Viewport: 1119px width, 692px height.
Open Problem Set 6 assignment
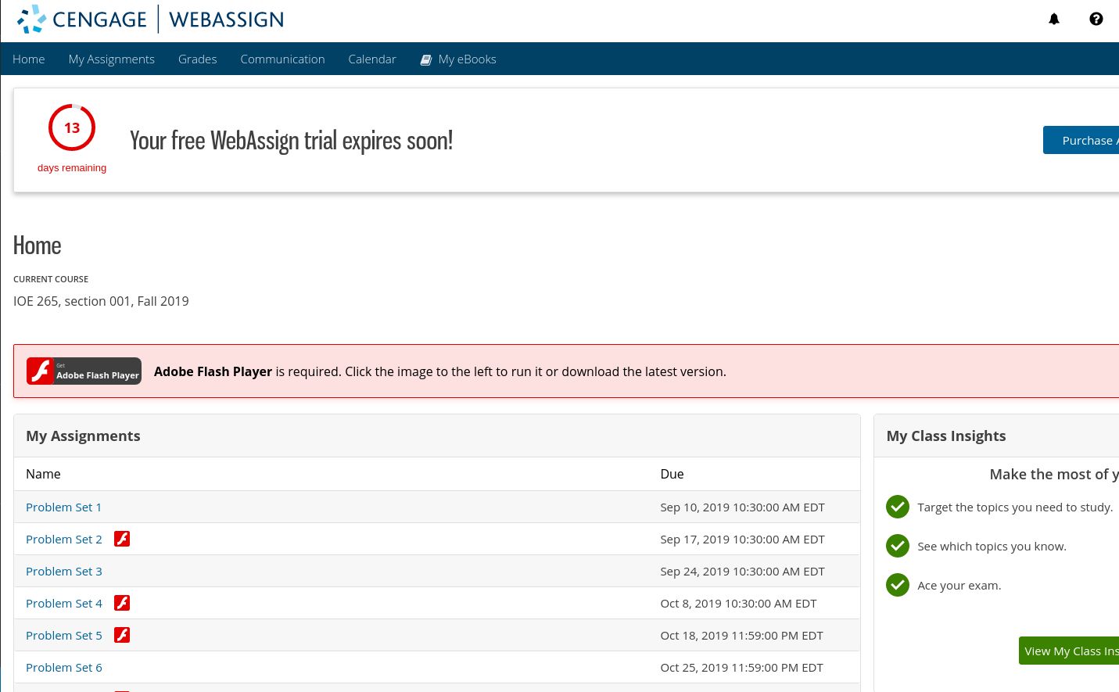(x=63, y=667)
